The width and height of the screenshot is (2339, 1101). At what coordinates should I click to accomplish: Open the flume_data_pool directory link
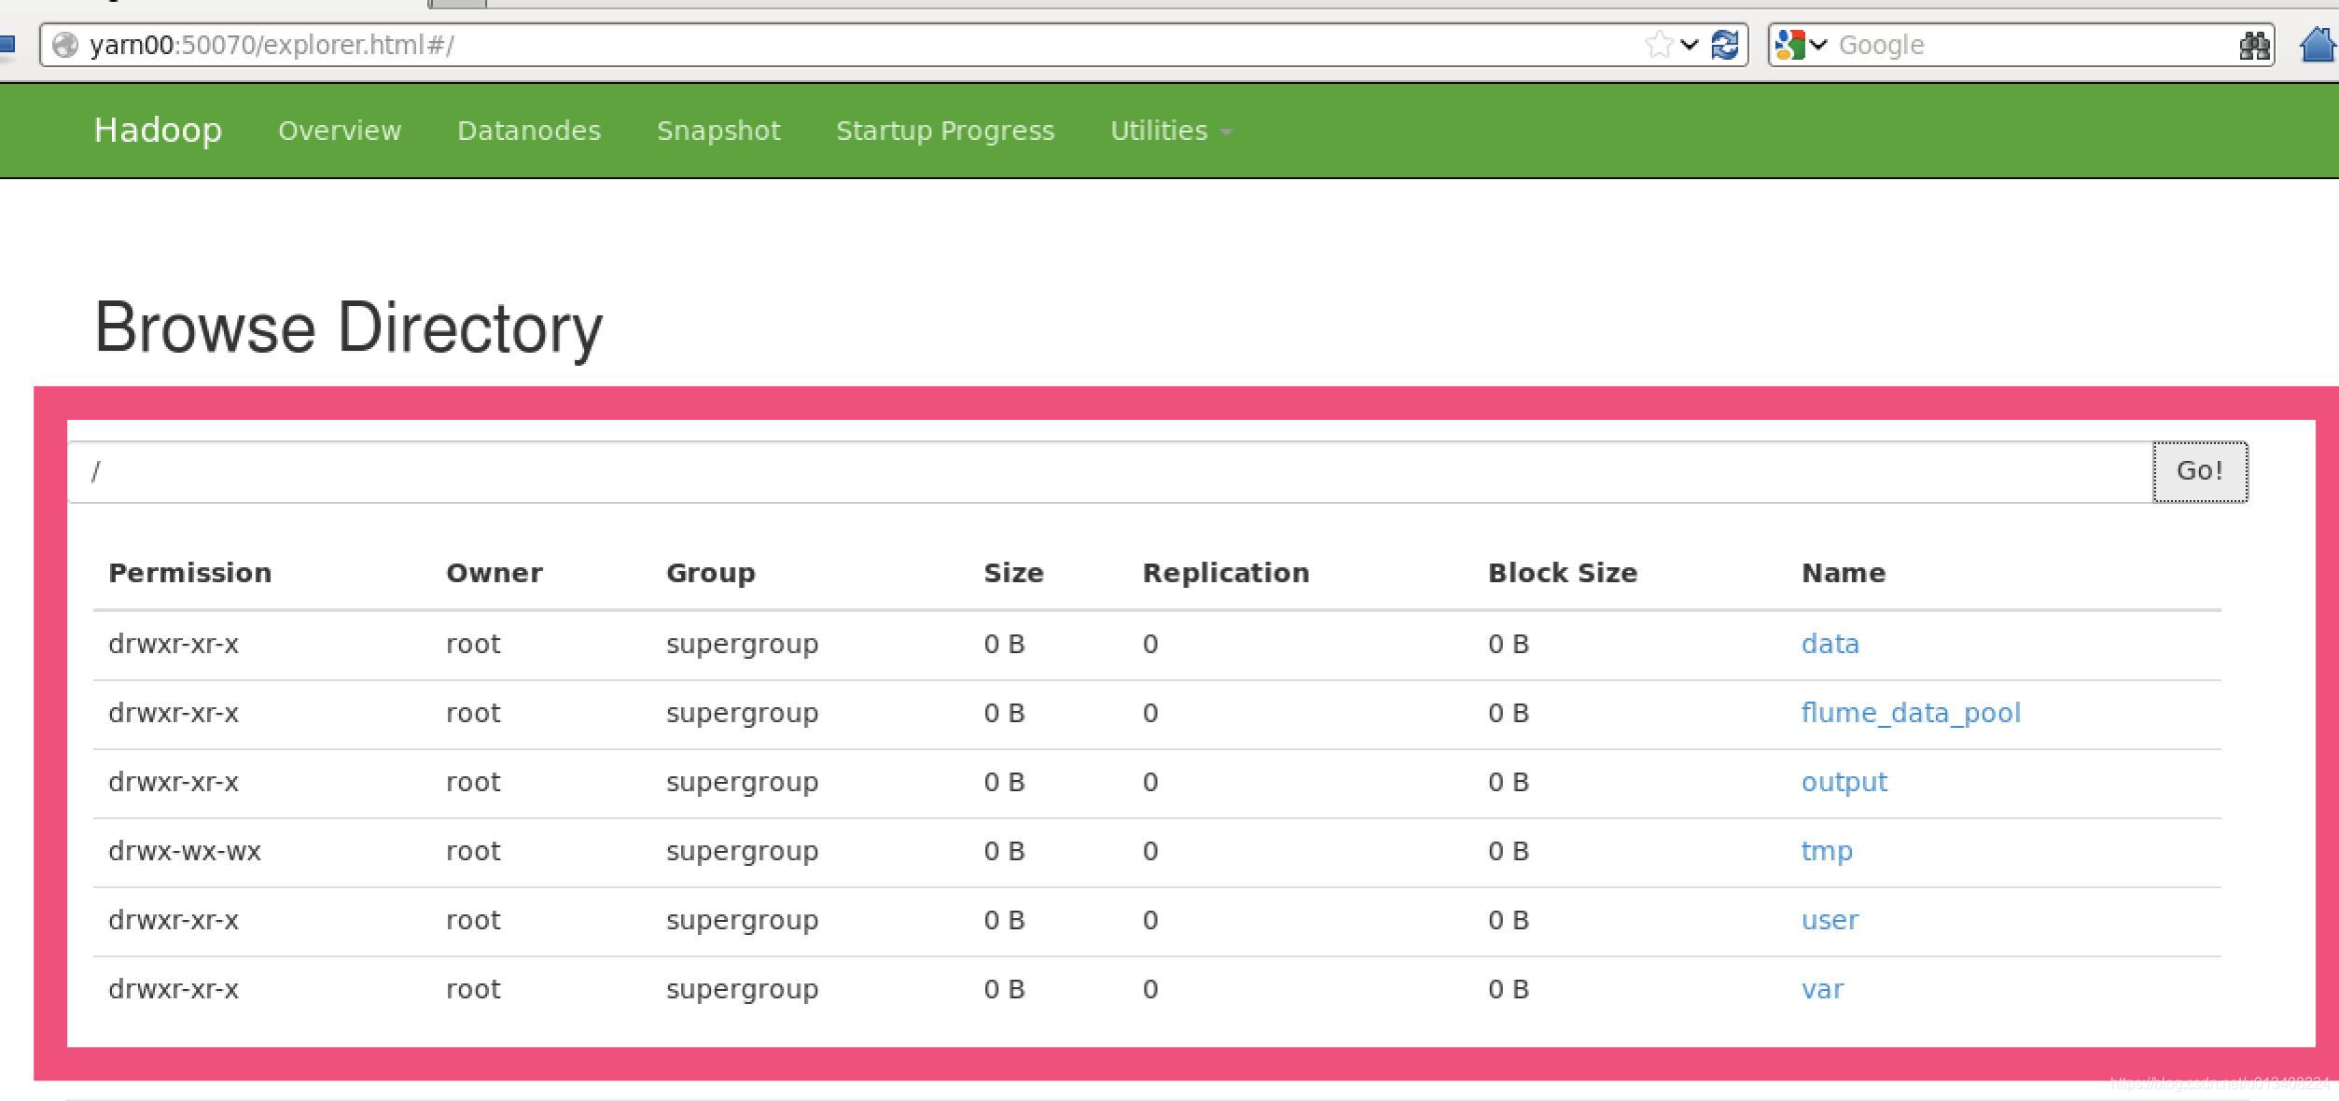click(x=1911, y=713)
